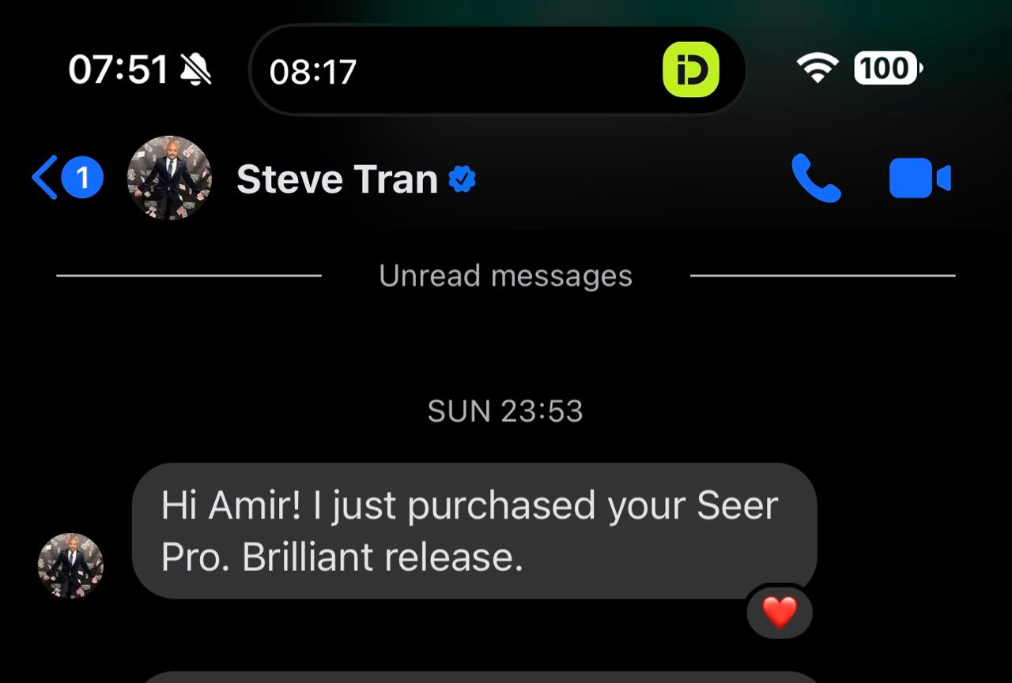Open the green iD app icon
Screen dimensions: 1012x683
(690, 70)
